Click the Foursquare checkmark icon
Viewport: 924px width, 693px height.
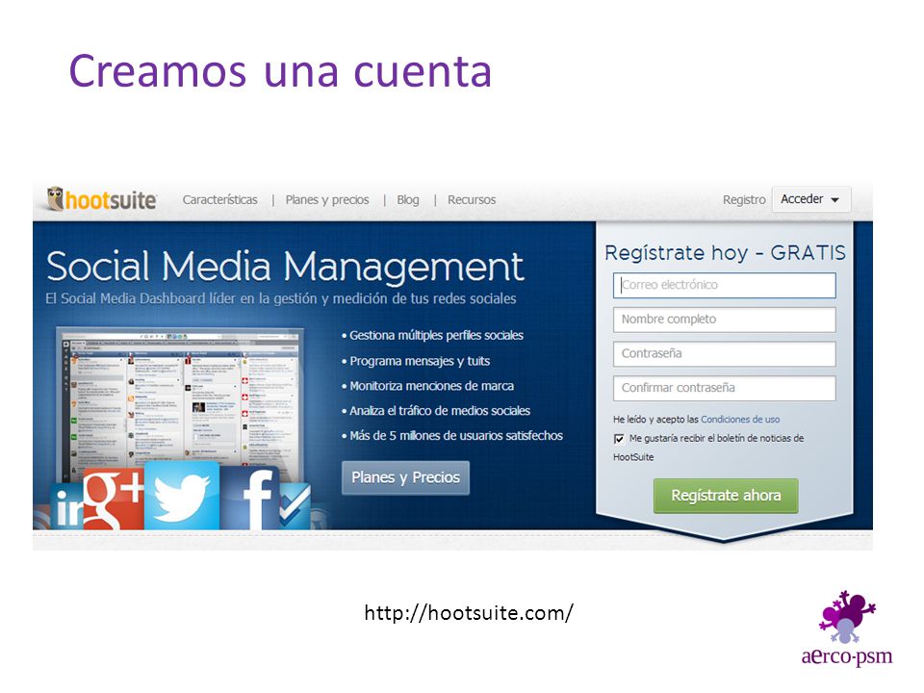[295, 505]
